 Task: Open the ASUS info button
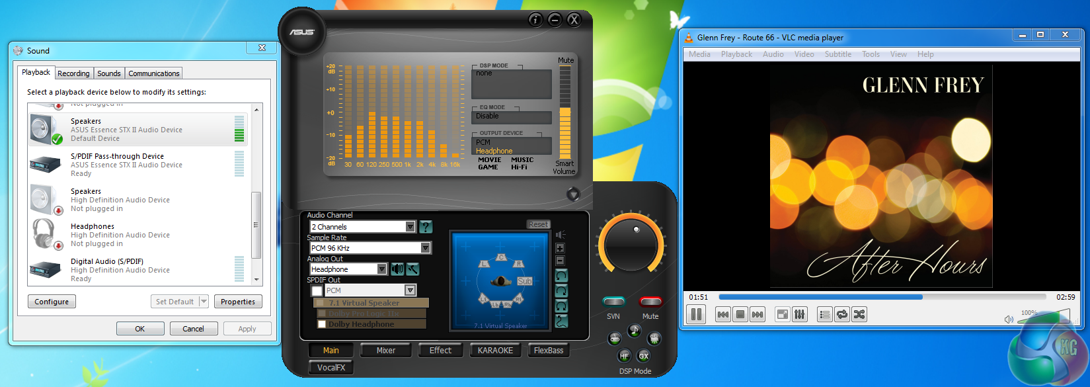[x=535, y=20]
